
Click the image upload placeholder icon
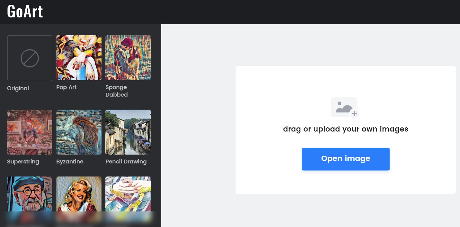[x=344, y=107]
